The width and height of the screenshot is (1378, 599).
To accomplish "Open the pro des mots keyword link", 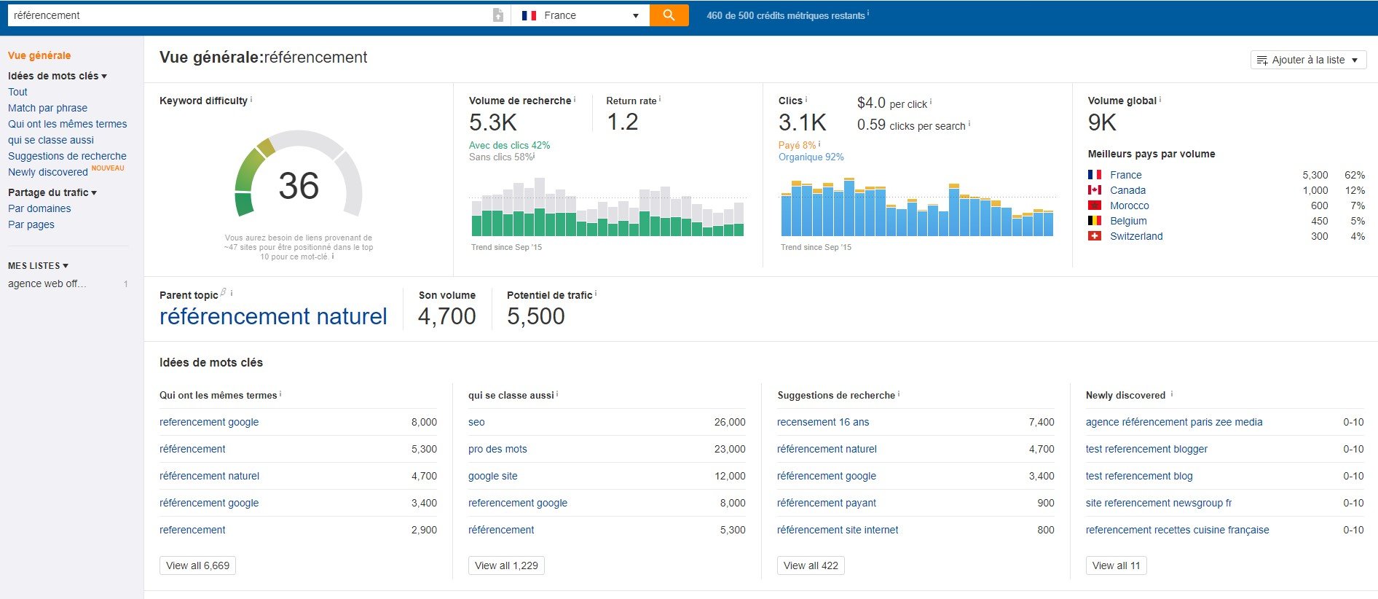I will click(x=497, y=449).
